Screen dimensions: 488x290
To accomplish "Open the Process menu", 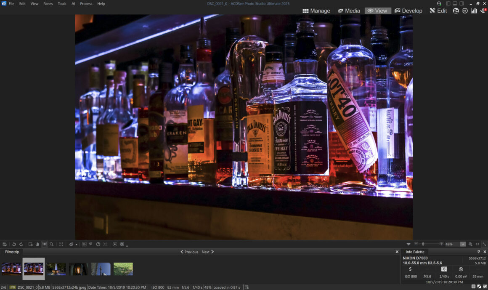I will tap(86, 4).
